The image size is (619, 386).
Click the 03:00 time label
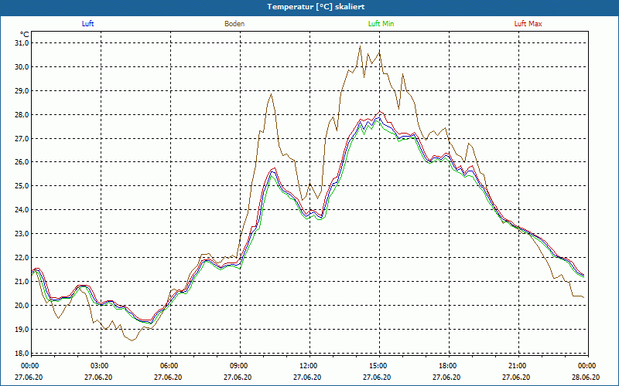[101, 366]
